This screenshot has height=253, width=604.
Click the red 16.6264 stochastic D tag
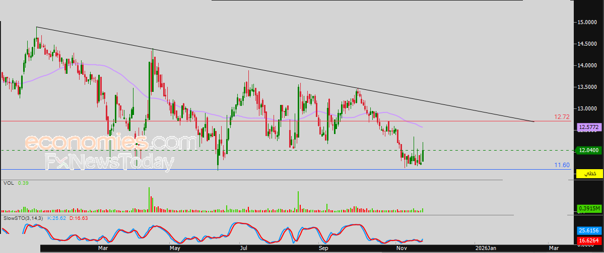coord(588,241)
